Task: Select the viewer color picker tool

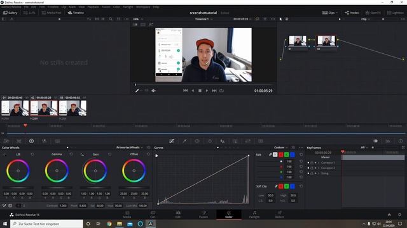Action: point(137,91)
